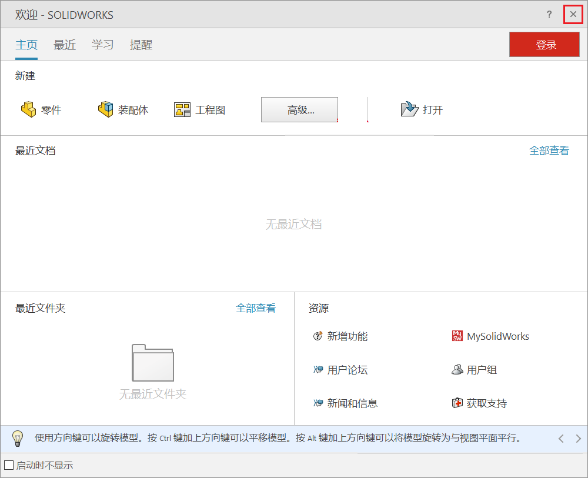Create a new 工程图 (Drawing) document

click(x=199, y=109)
